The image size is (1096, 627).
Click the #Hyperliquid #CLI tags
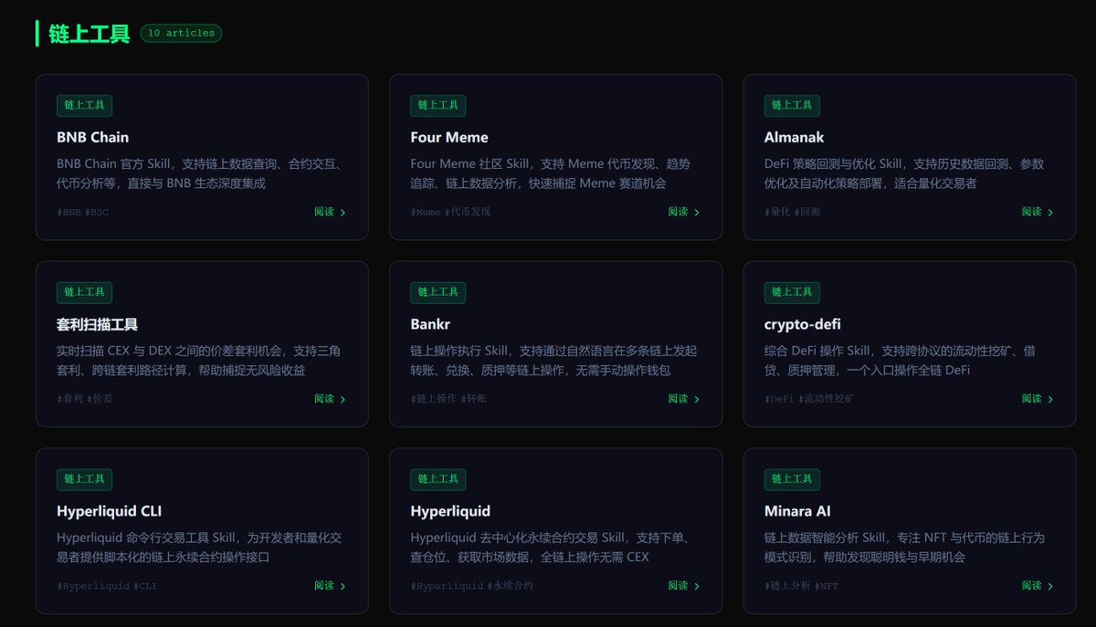[x=107, y=586]
